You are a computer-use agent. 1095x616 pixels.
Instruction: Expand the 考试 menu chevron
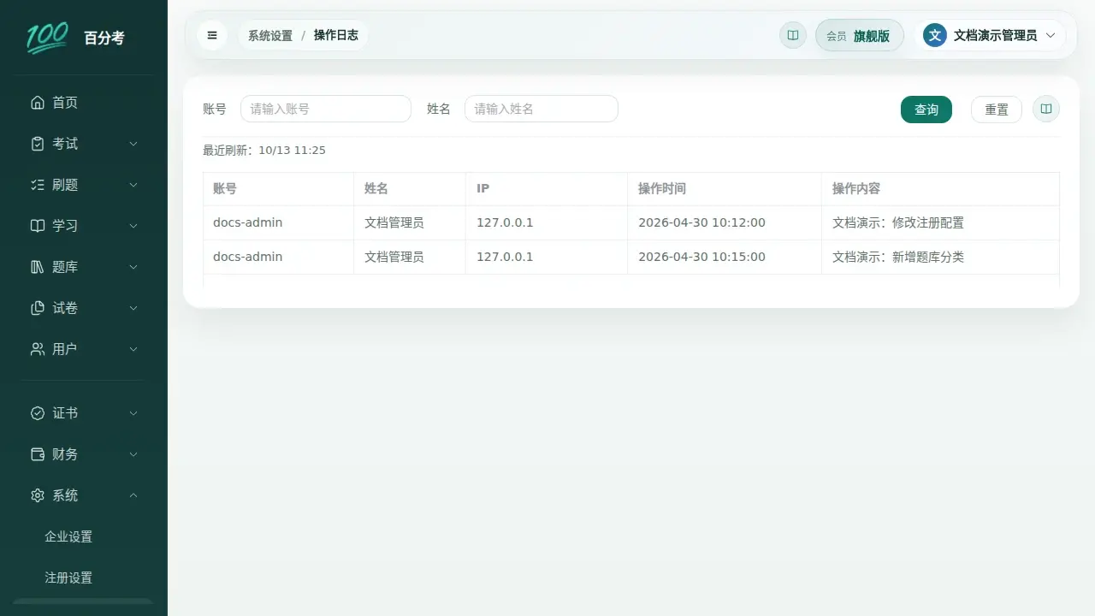point(133,144)
